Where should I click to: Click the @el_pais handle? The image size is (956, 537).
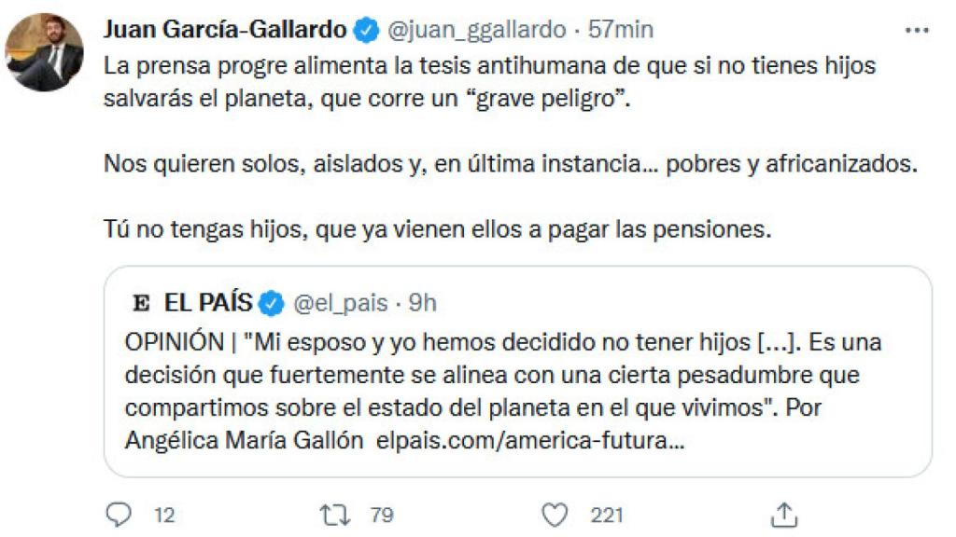pyautogui.click(x=341, y=300)
